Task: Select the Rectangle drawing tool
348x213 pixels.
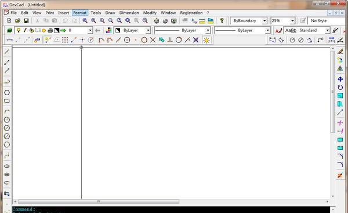Action: (x=7, y=101)
